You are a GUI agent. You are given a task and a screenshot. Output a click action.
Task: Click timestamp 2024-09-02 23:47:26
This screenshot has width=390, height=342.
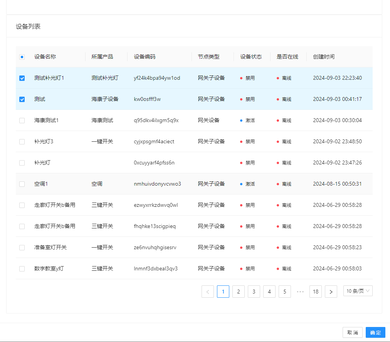click(x=337, y=163)
